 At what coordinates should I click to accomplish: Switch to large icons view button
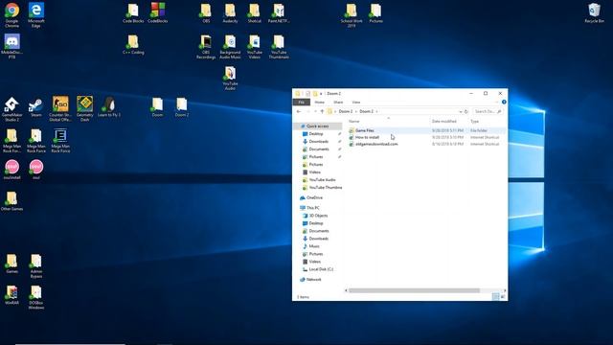[x=503, y=297]
